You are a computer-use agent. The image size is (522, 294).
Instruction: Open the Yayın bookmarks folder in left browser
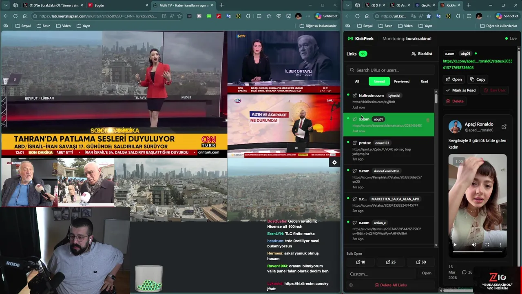83,26
